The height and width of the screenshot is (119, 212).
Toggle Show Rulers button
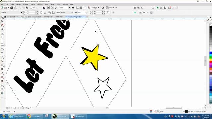(77, 8)
